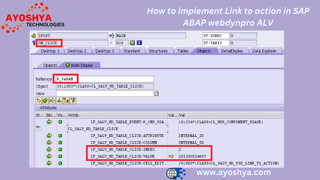
Task: Click the Object field showing CL_SALV_WD_TABLE_CLICK
Action: click(x=105, y=86)
